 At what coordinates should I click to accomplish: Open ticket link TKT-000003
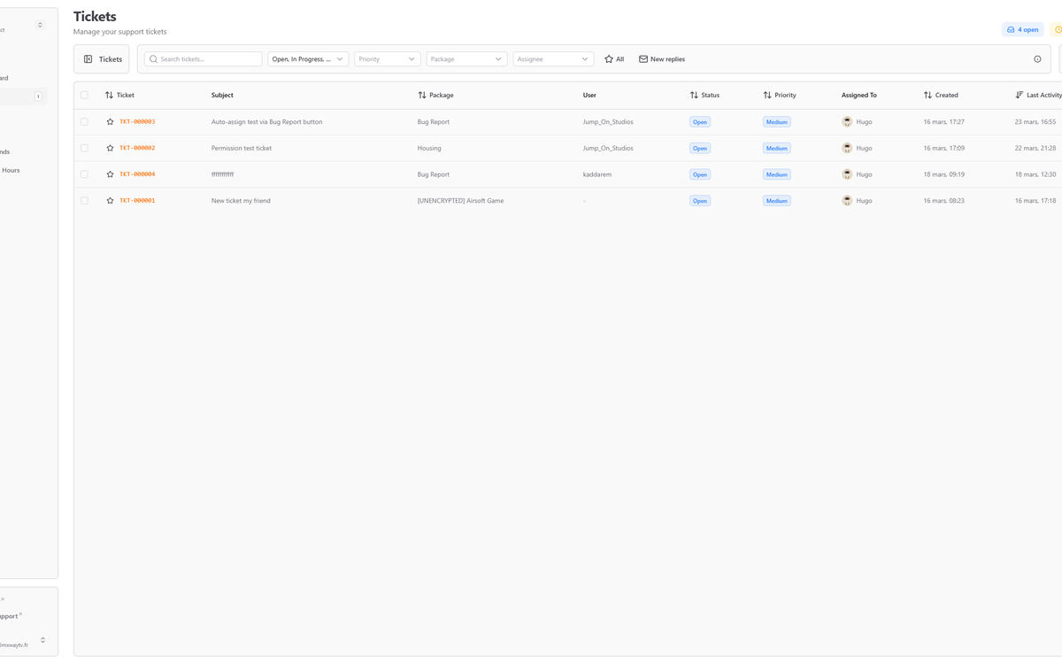[x=137, y=122]
